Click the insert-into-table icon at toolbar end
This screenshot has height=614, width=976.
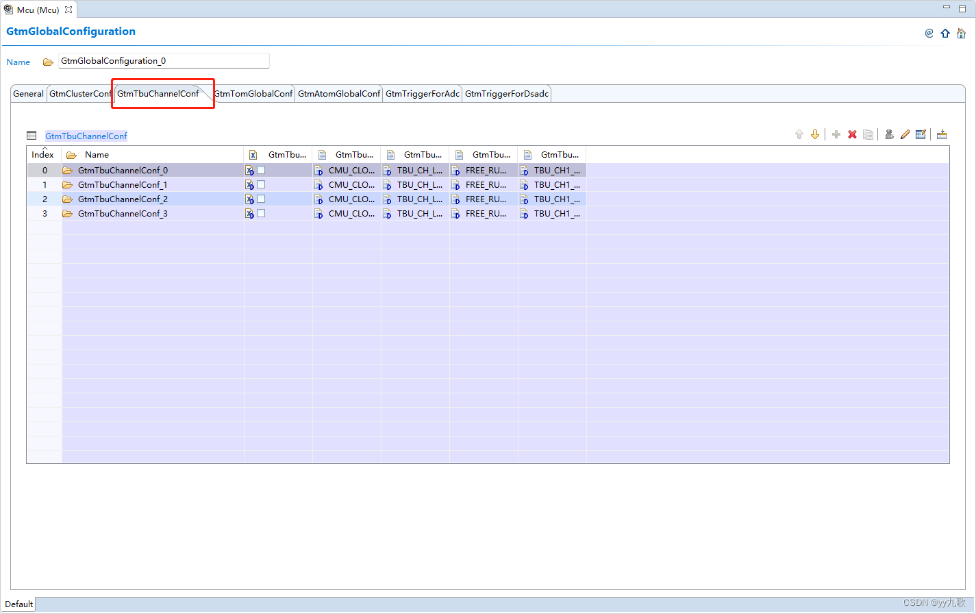(942, 134)
